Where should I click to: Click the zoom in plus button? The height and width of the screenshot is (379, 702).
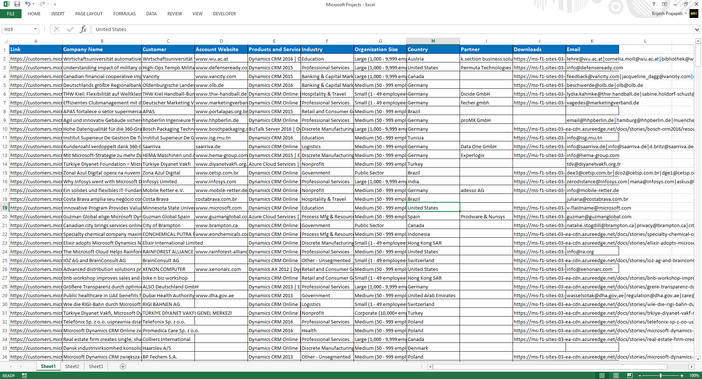pyautogui.click(x=682, y=375)
